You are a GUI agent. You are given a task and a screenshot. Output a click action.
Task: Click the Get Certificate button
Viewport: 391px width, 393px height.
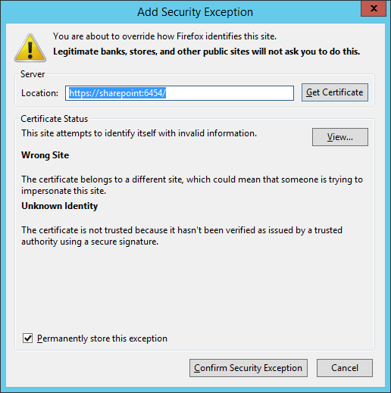(335, 92)
